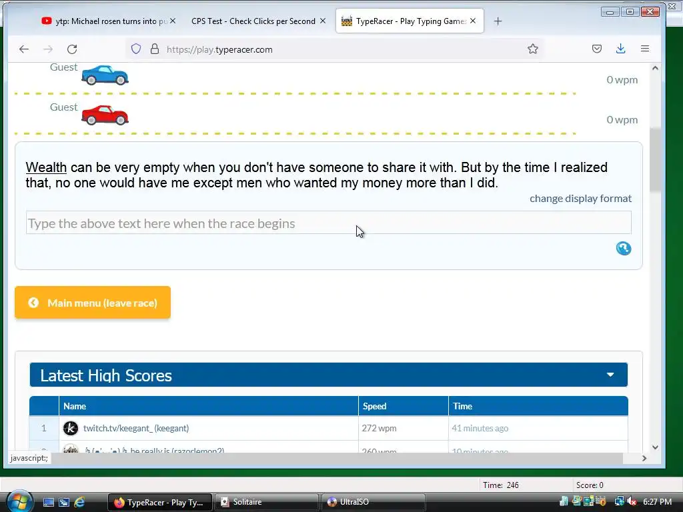Open twitch.tv/keegant_ (keegant) profile link
Screen dimensions: 683x512
coord(136,429)
